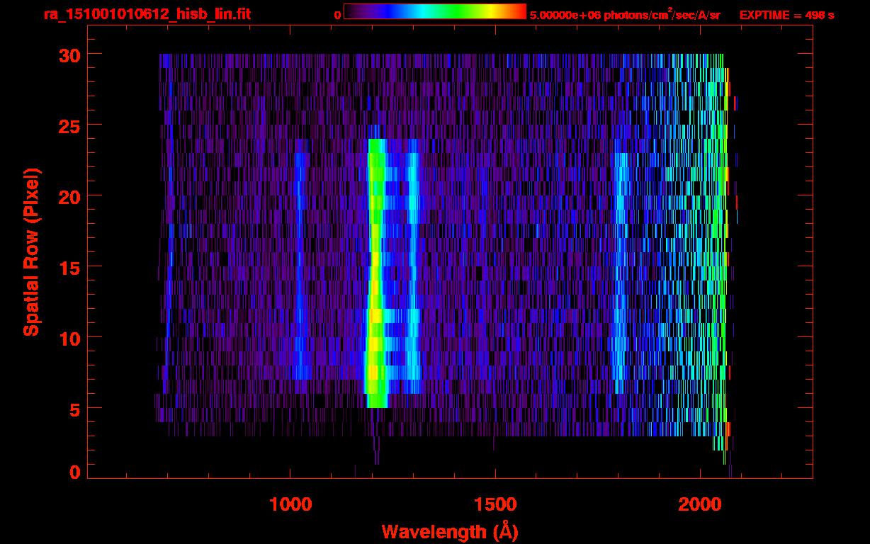Screen dimensions: 870x544
Task: Click the EXPTIME = 498 s label
Action: (x=786, y=15)
